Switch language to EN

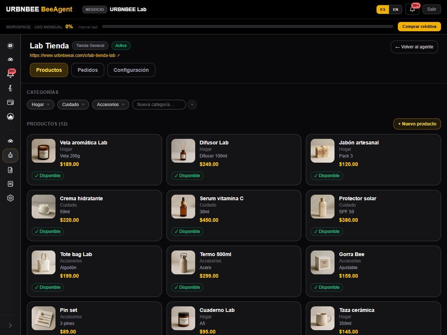pyautogui.click(x=396, y=9)
